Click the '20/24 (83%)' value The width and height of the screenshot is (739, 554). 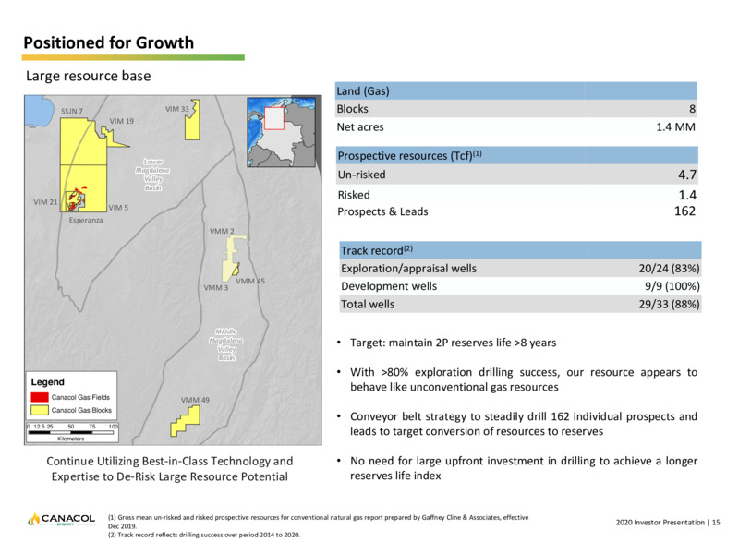pyautogui.click(x=669, y=269)
